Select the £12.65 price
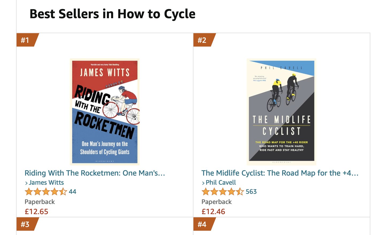373x235 pixels. [36, 212]
